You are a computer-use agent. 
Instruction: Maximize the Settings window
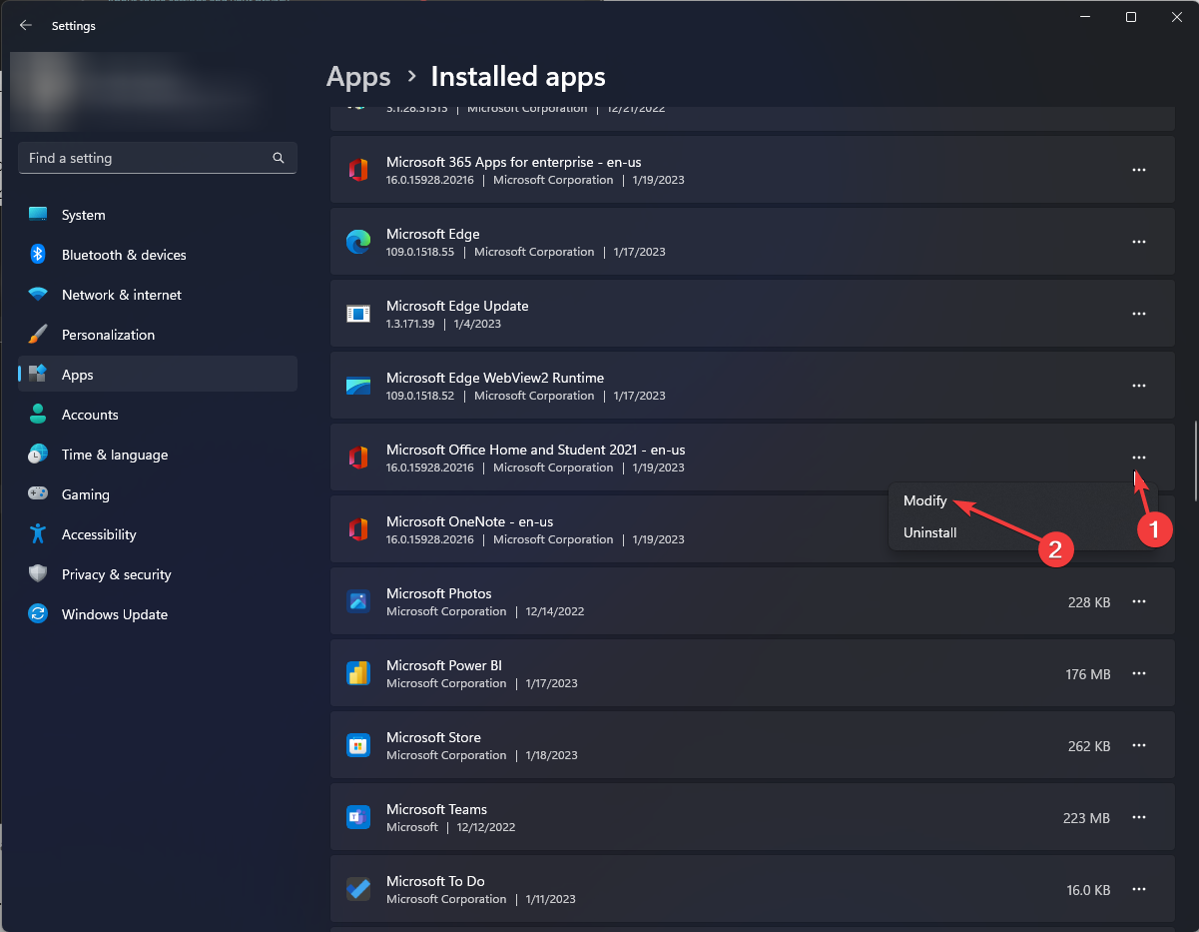(1130, 17)
